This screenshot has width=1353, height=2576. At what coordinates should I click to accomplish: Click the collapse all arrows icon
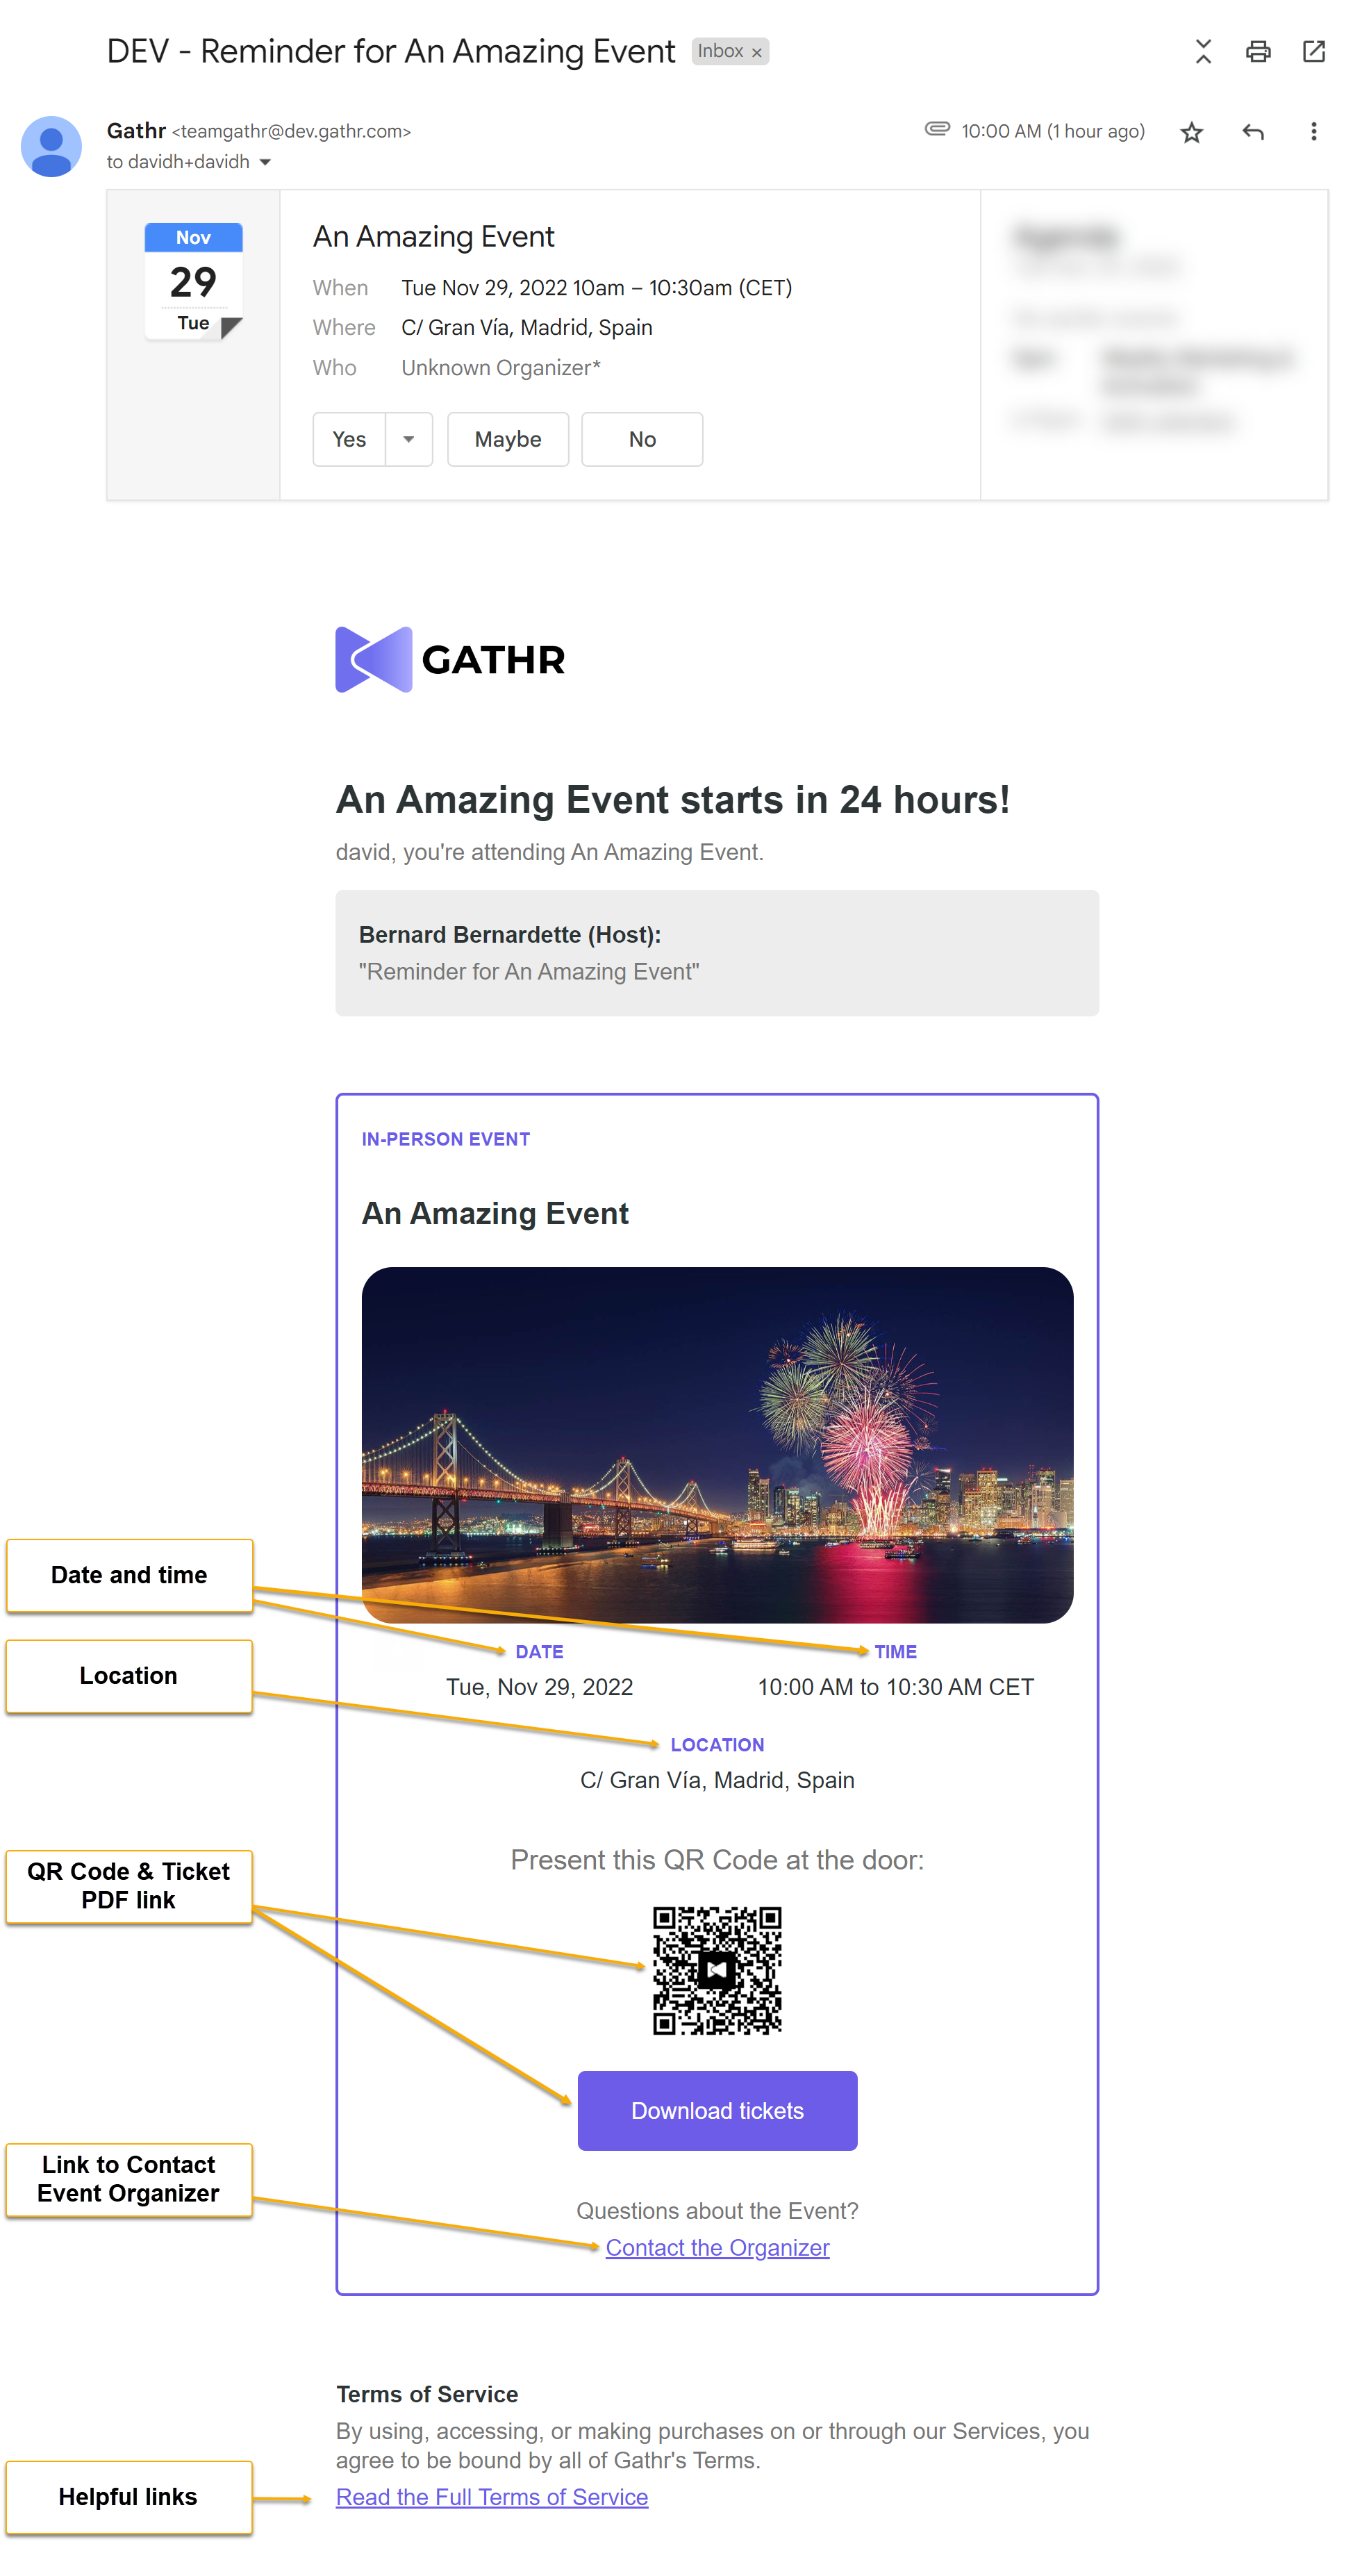(x=1203, y=52)
